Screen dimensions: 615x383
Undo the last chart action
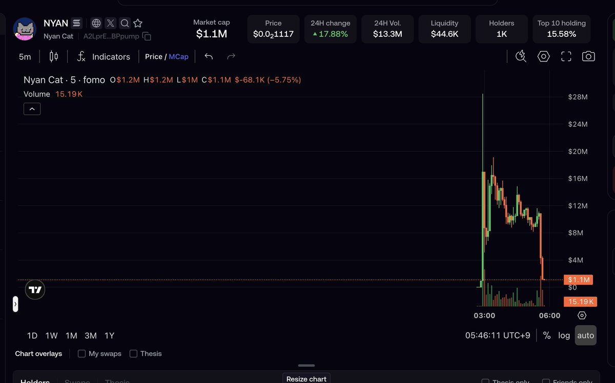[x=209, y=57]
